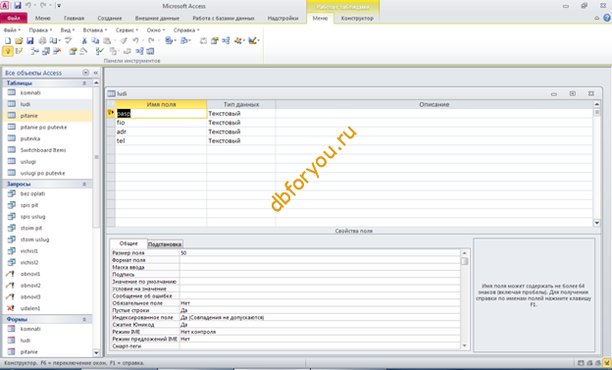612x370 pixels.
Task: Collapse the navigation pane with the double chevron
Action: click(96, 73)
